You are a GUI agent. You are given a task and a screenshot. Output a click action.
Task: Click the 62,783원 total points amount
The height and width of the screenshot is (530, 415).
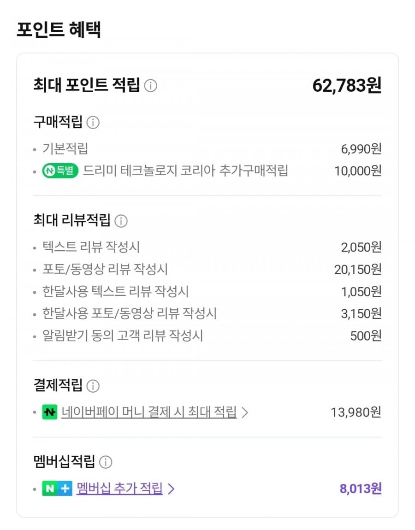pos(346,86)
